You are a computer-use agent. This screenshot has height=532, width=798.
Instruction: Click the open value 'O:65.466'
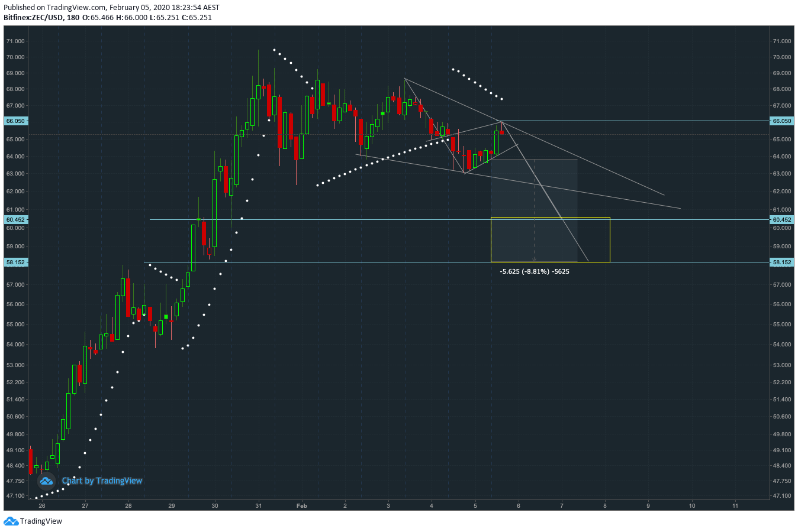98,18
